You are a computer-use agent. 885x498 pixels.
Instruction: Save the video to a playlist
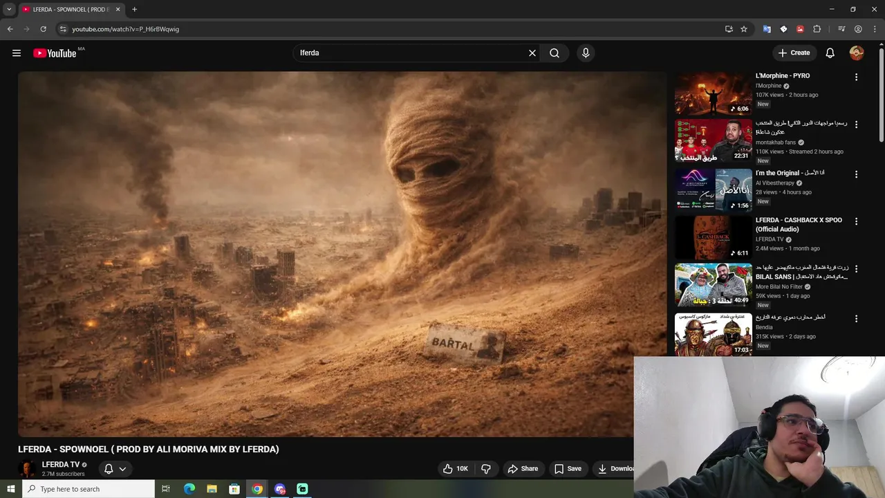tap(568, 468)
